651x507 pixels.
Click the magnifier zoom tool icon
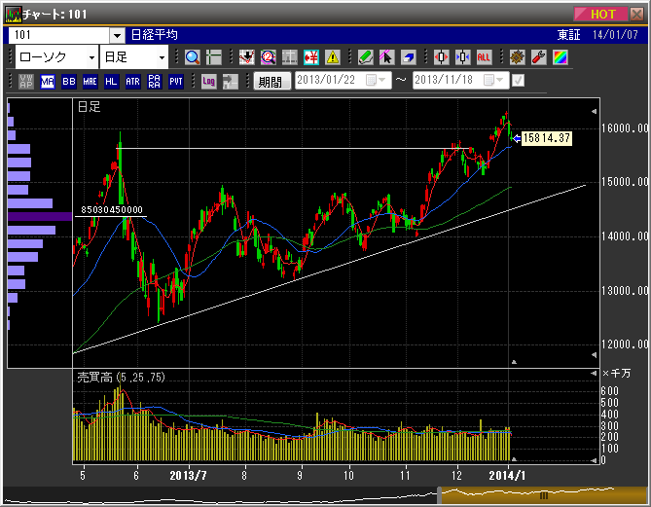pos(192,57)
